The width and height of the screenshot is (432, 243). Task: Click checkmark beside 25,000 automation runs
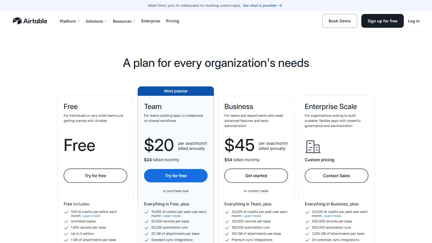pos(147,228)
